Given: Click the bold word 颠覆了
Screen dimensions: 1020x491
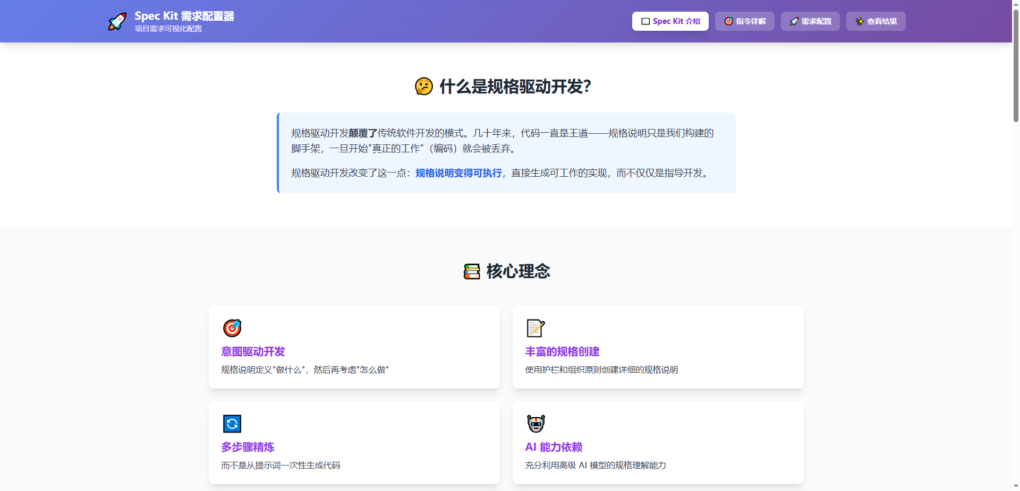Looking at the screenshot, I should tap(363, 133).
